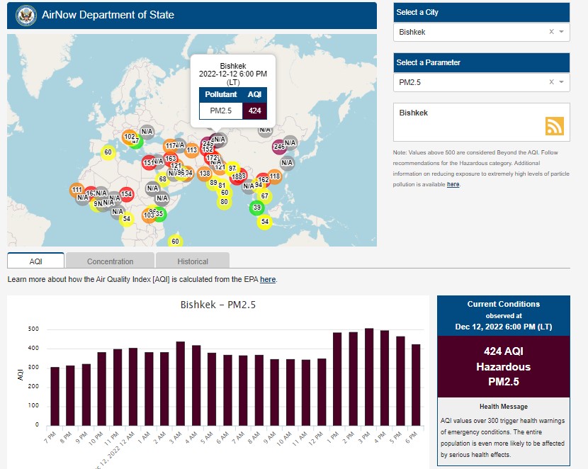The width and height of the screenshot is (588, 469).
Task: Select the purple 246 AQI map marker
Action: coord(279,147)
